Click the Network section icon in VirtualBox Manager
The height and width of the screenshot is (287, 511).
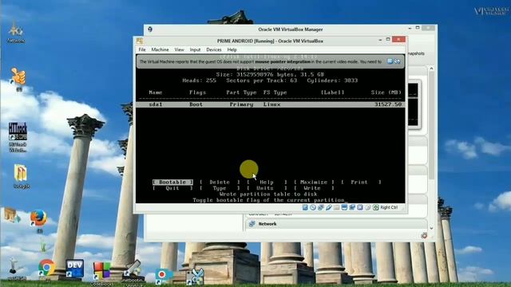[x=252, y=224]
